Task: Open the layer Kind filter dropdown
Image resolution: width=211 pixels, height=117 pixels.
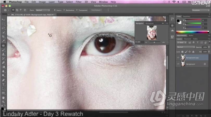Action: tap(182, 42)
